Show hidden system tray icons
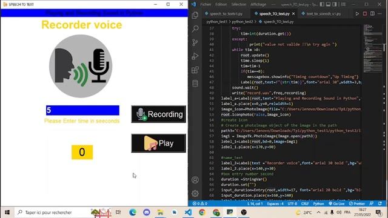The image size is (388, 218). tap(318, 213)
